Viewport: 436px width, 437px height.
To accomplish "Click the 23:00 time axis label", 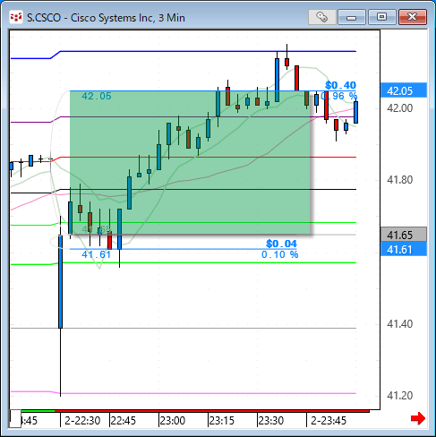I will pyautogui.click(x=173, y=421).
